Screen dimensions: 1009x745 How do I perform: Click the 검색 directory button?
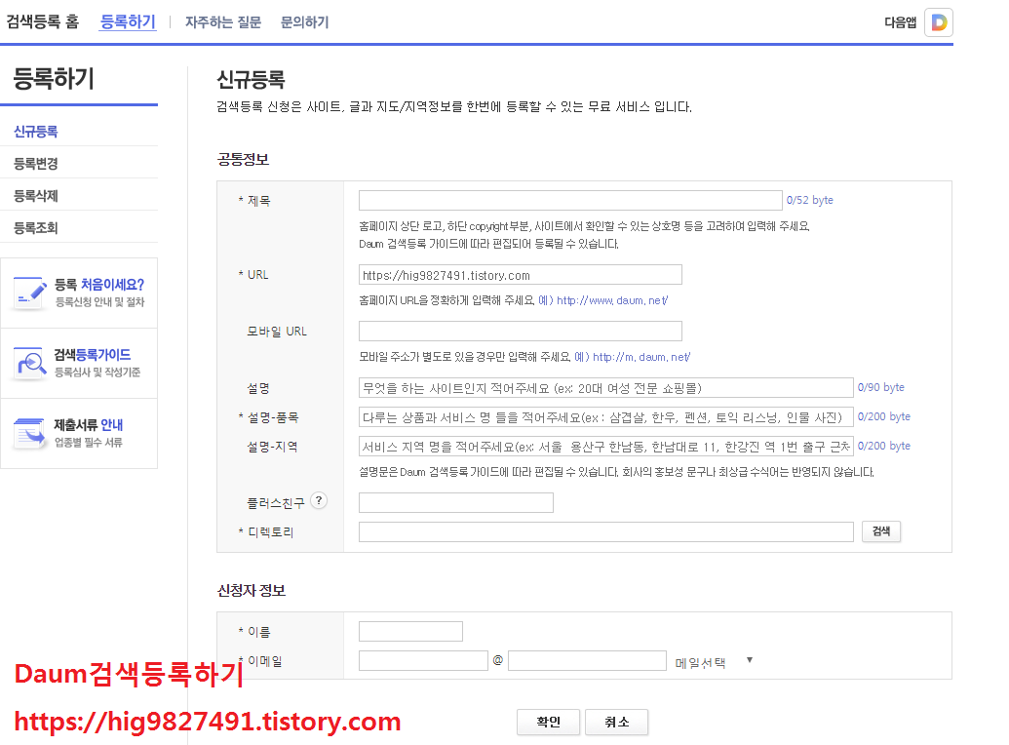click(x=881, y=531)
